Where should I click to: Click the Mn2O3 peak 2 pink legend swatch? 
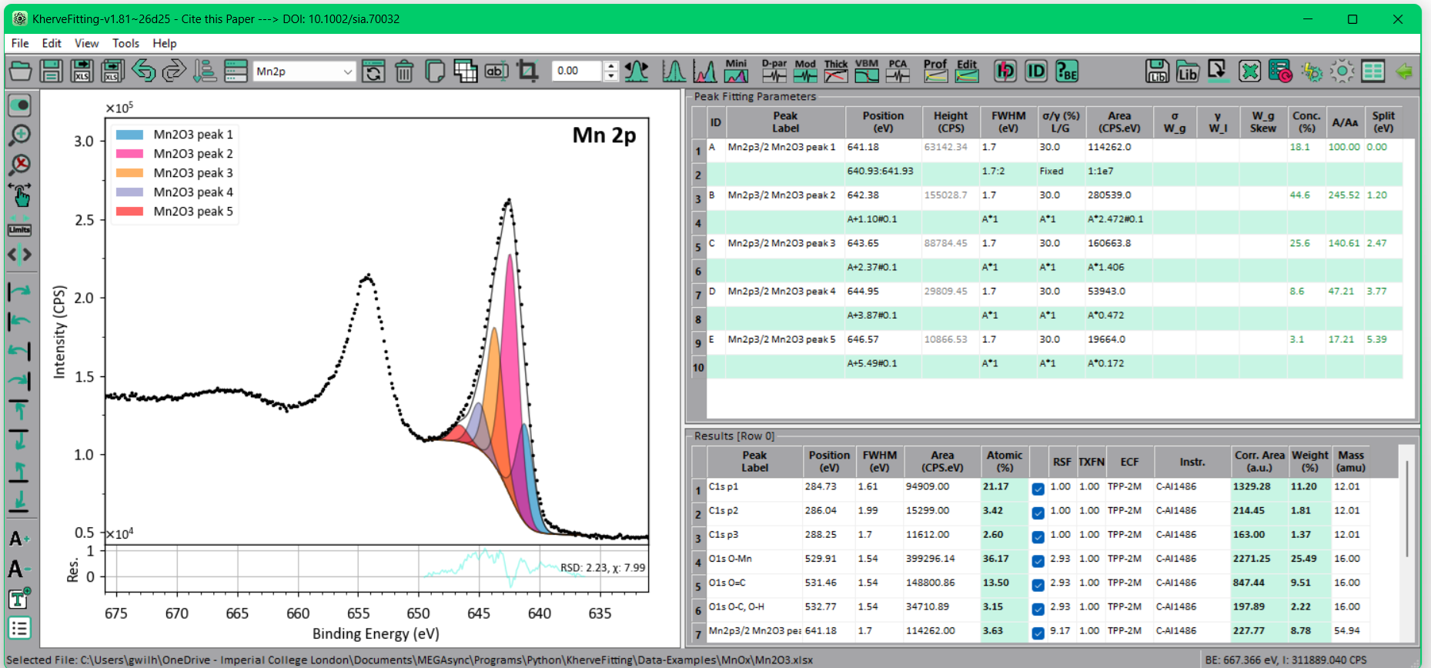129,154
